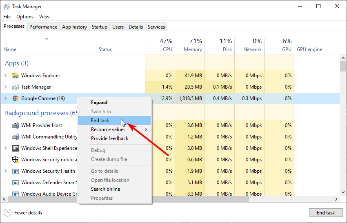Click the horizontal scrollbar left arrow
The width and height of the screenshot is (347, 223).
(4, 199)
